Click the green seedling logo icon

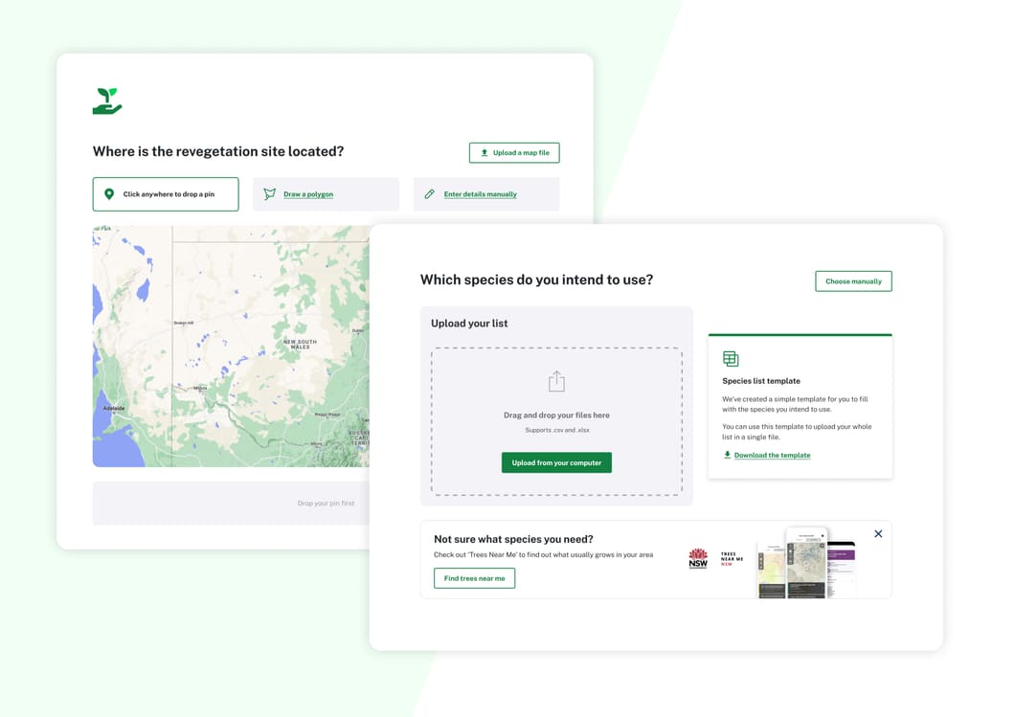106,99
